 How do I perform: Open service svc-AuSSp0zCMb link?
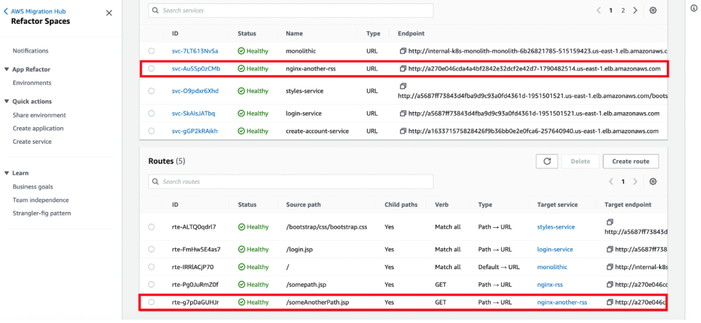[x=196, y=68]
